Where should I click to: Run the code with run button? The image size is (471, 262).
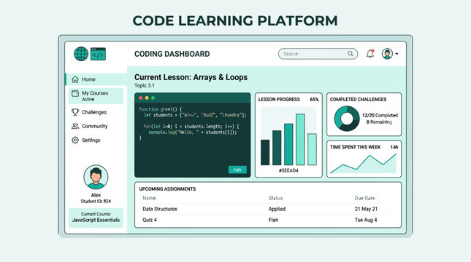pyautogui.click(x=237, y=170)
